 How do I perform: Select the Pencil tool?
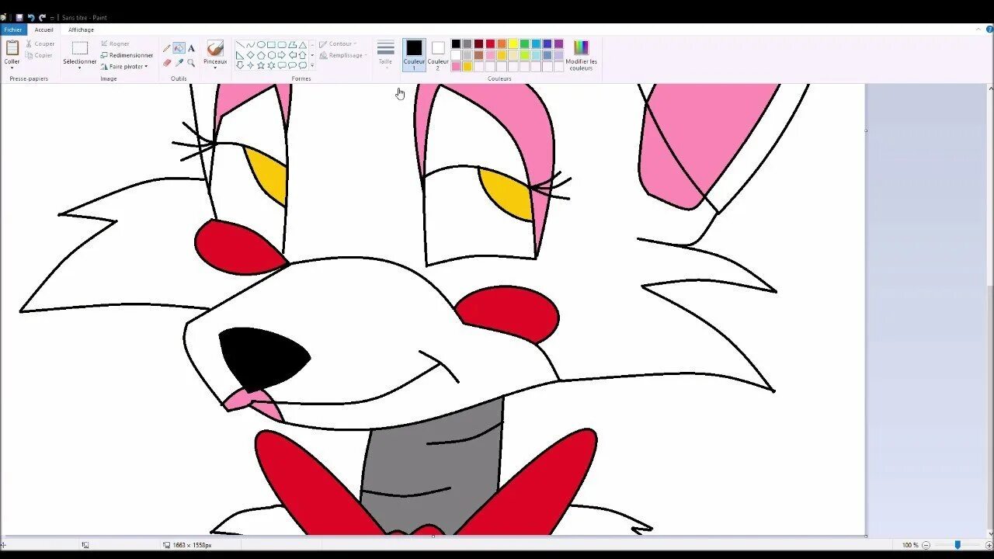tap(166, 48)
